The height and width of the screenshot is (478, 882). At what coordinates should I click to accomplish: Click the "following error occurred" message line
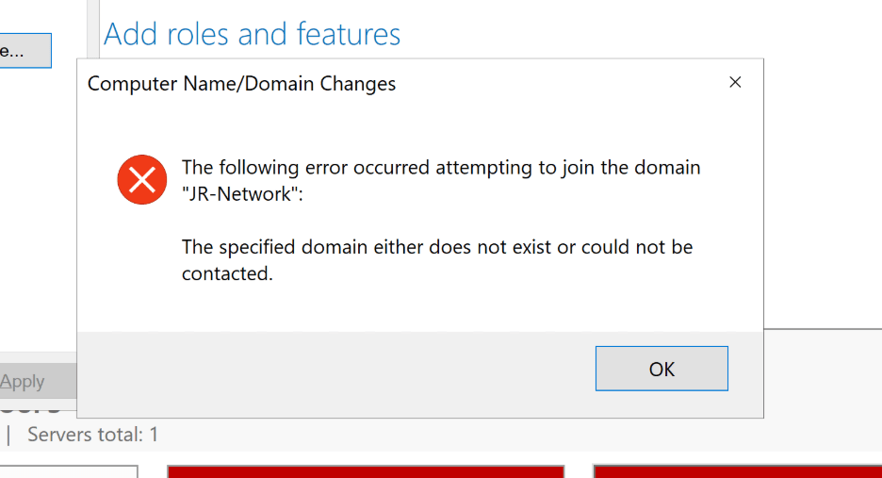441,169
